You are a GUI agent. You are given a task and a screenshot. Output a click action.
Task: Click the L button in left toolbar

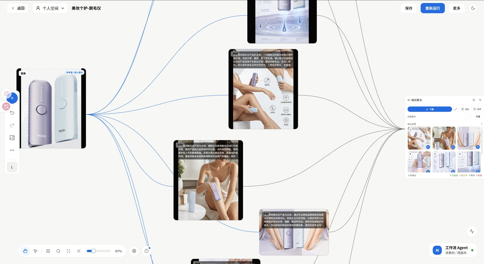[12, 167]
